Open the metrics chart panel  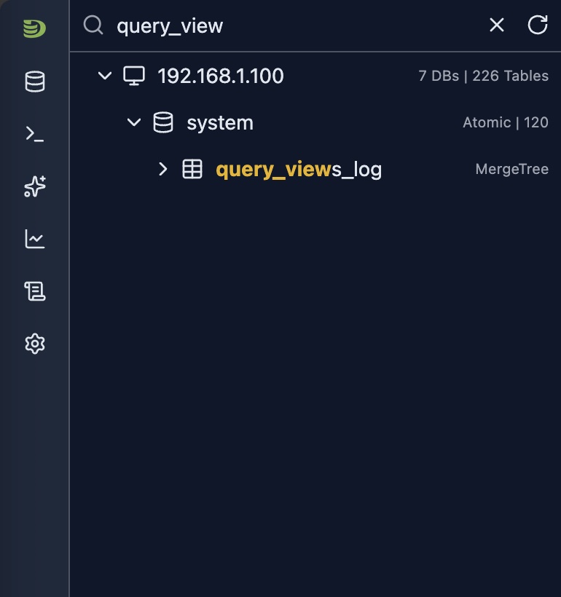(34, 239)
